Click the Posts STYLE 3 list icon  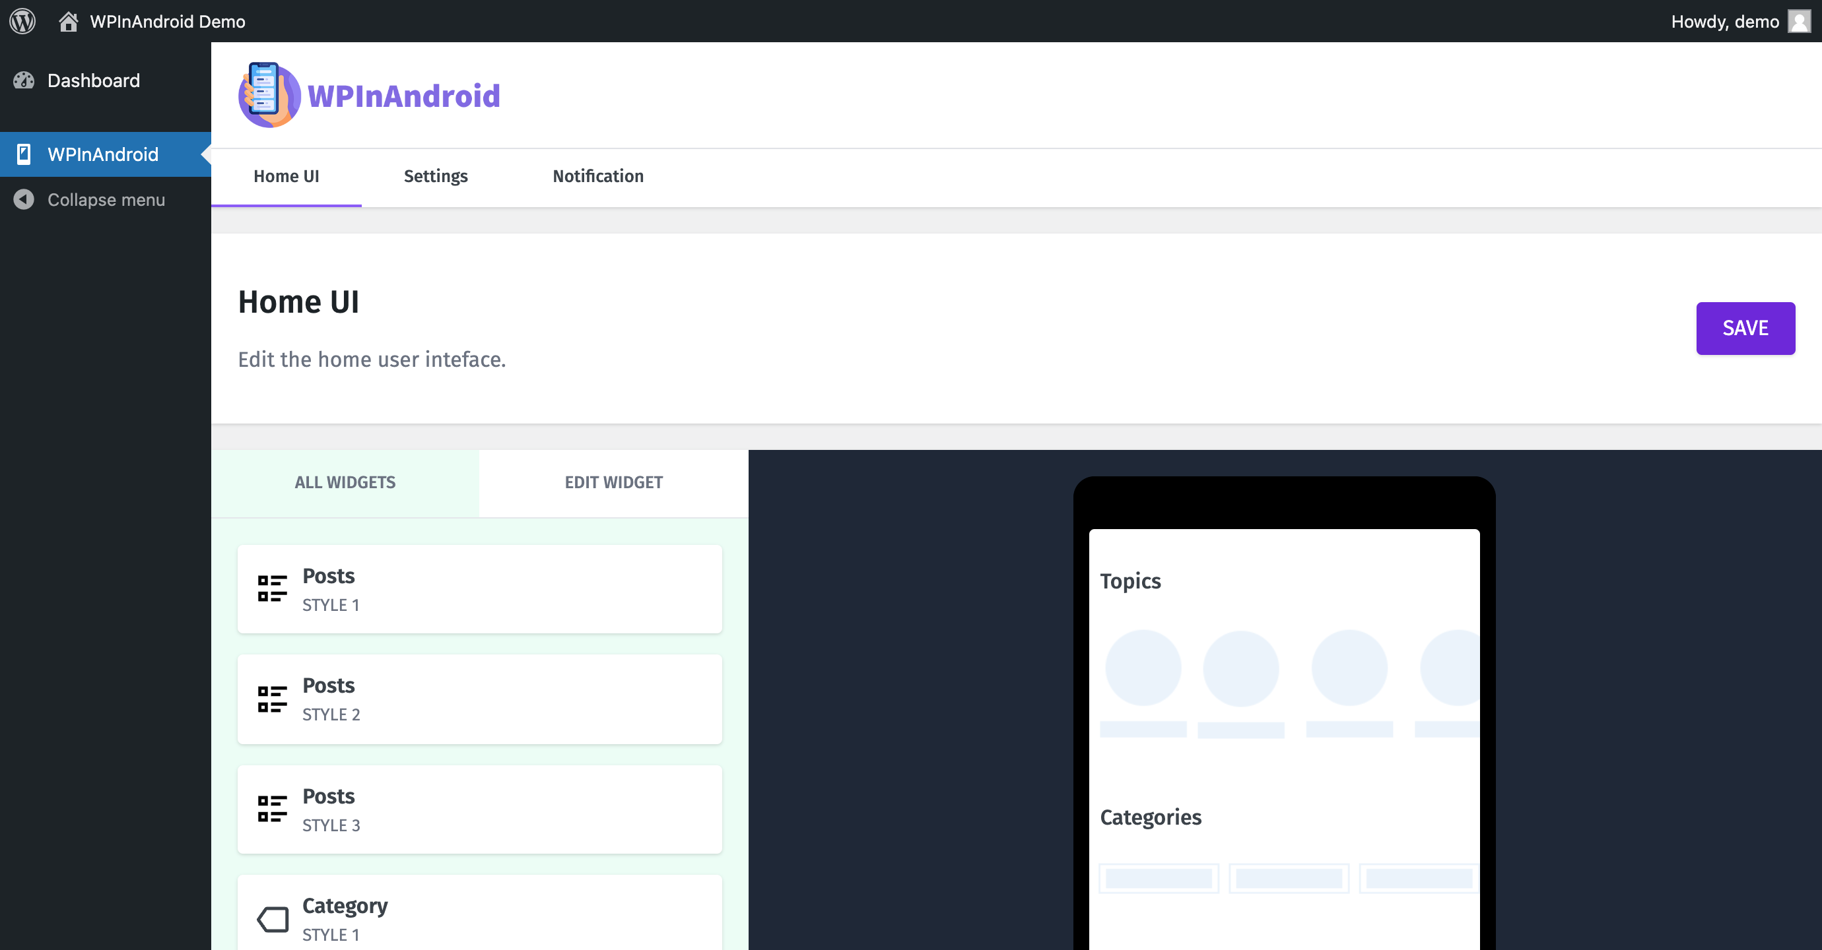coord(272,809)
